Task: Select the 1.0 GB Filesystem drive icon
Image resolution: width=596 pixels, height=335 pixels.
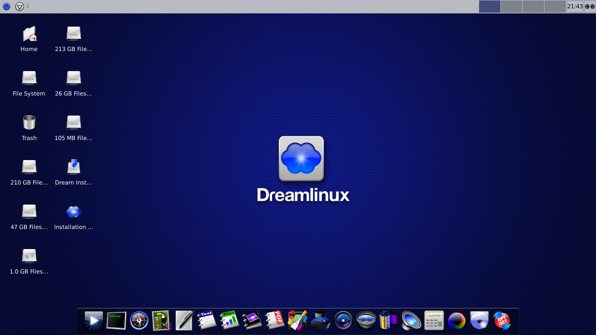Action: (x=29, y=256)
